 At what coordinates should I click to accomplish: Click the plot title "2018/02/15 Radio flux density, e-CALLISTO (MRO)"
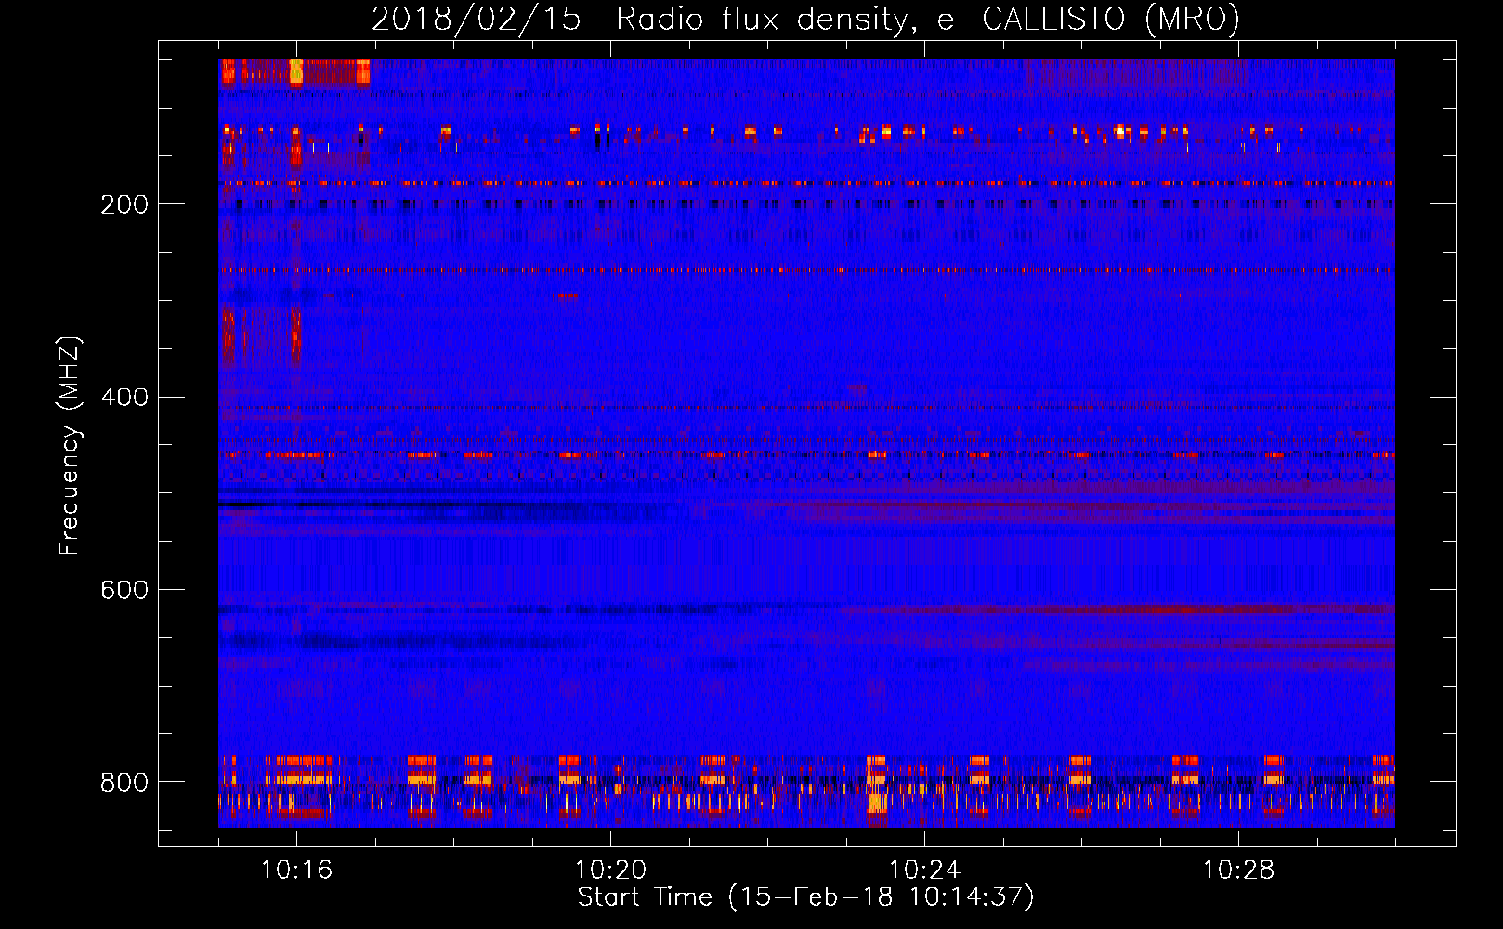pyautogui.click(x=805, y=19)
